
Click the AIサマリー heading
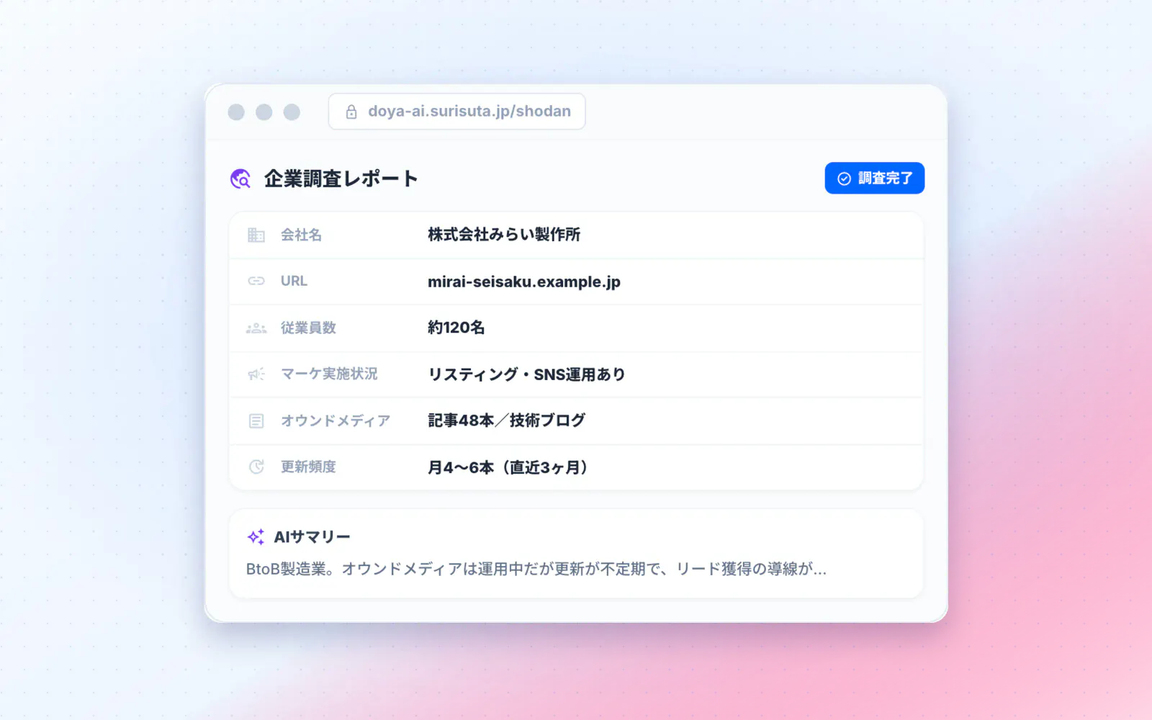(x=312, y=537)
